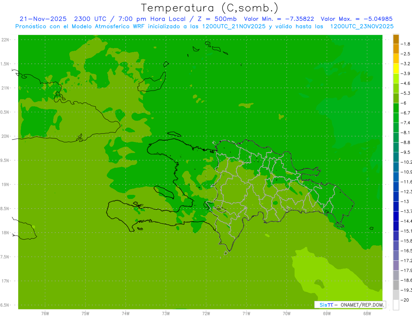This screenshot has width=412, height=318.
Task: Click the '7:00 pm Hora Local' text
Action: pos(152,19)
